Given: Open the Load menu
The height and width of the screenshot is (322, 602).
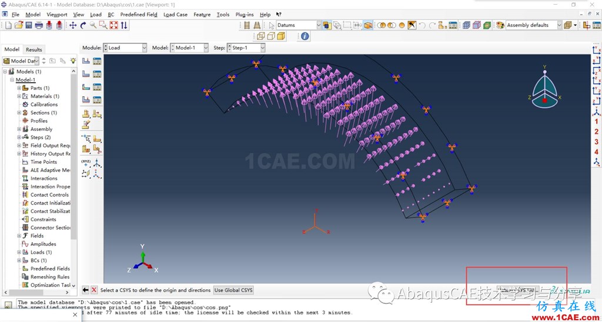Looking at the screenshot, I should (x=96, y=15).
